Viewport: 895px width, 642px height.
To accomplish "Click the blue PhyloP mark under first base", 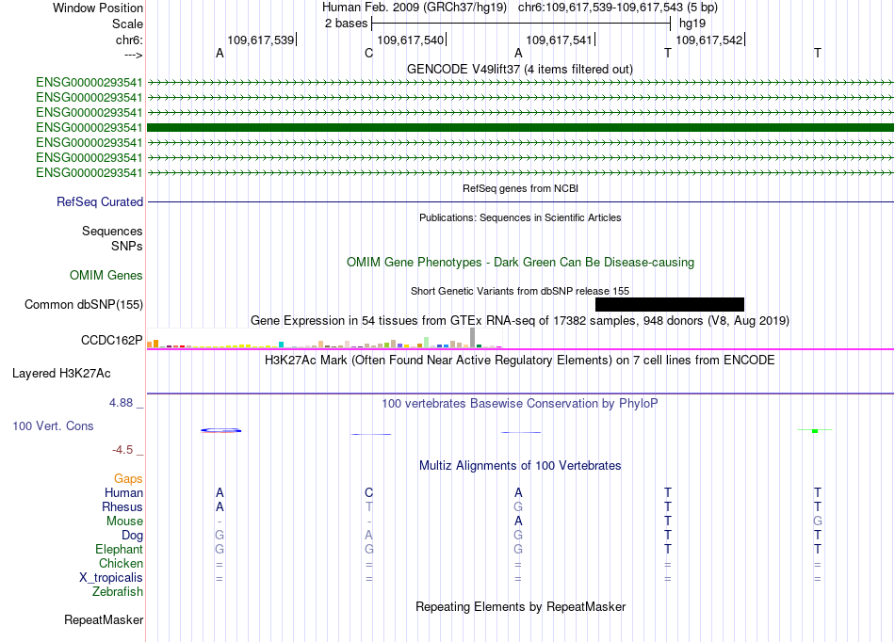I will pyautogui.click(x=220, y=430).
